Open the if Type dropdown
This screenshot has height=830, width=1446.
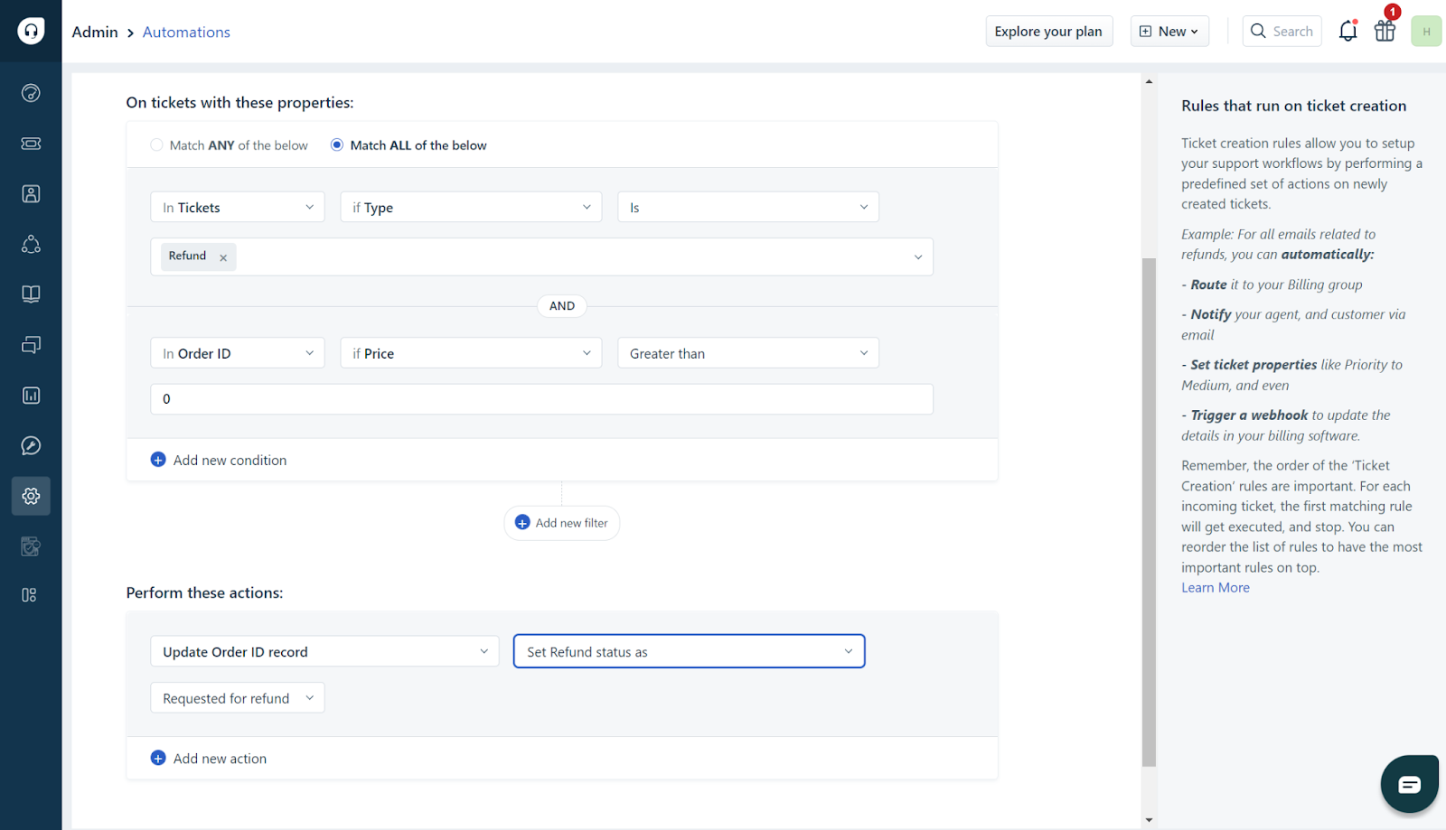click(471, 207)
